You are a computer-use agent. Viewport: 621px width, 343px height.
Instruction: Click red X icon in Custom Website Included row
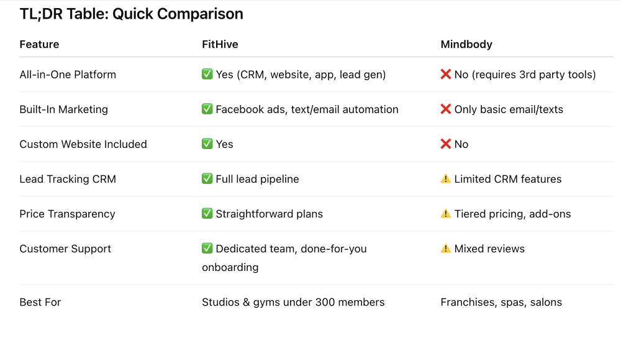[x=445, y=144]
